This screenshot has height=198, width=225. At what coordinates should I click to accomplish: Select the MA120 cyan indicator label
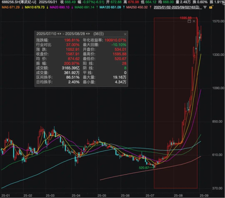click(110, 7)
